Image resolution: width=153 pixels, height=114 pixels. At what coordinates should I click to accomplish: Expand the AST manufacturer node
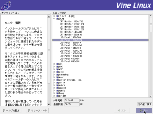tap(54, 69)
